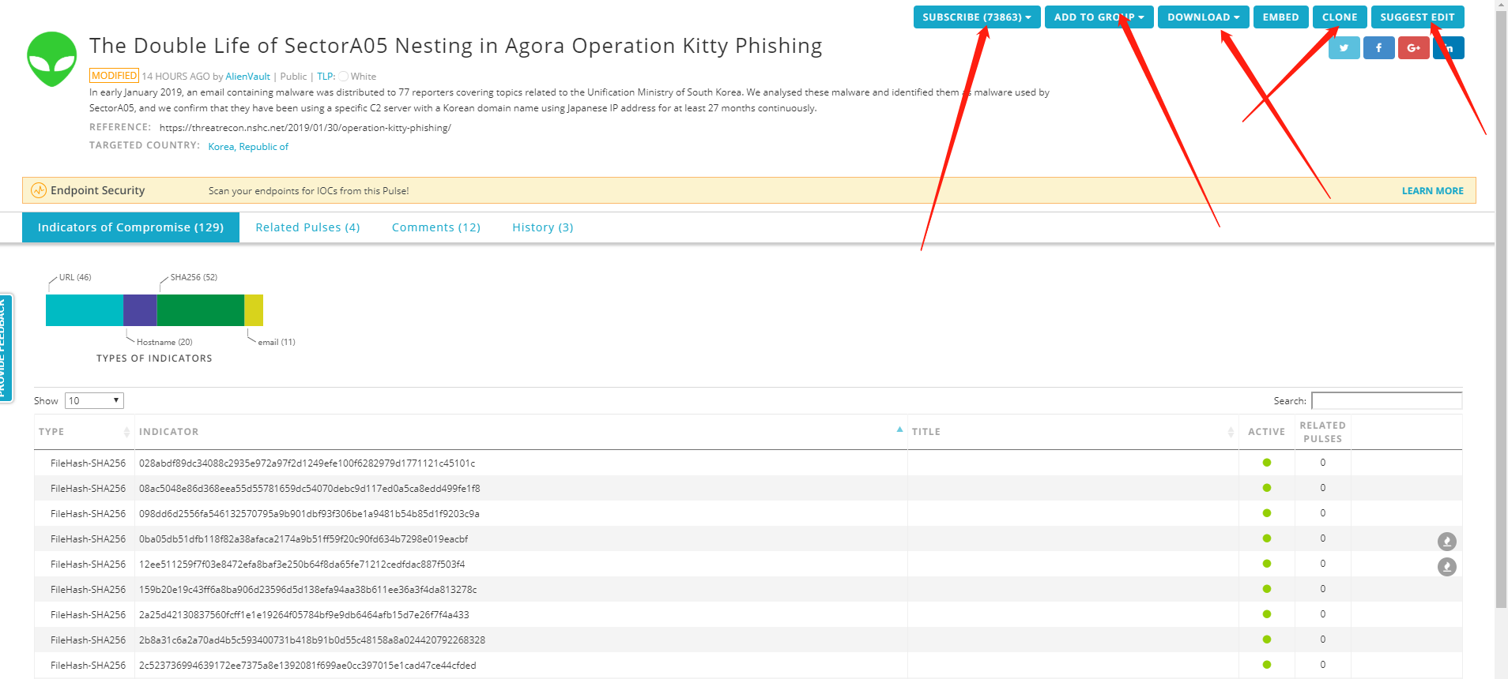Open the Comments (12) tab
This screenshot has width=1508, height=679.
point(436,227)
